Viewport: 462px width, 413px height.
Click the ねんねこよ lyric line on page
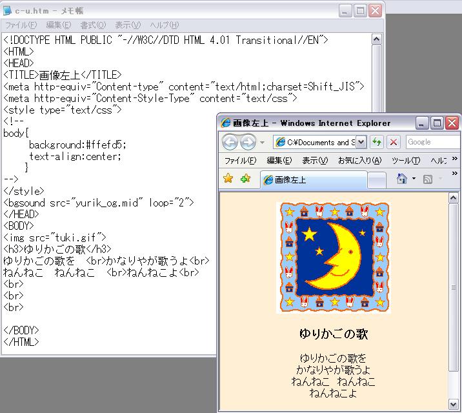click(333, 393)
